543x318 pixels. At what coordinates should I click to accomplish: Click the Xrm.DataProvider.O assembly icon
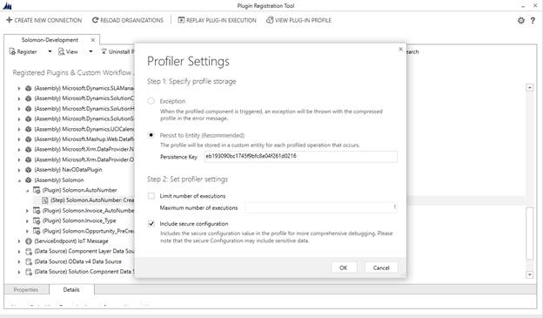(29, 159)
